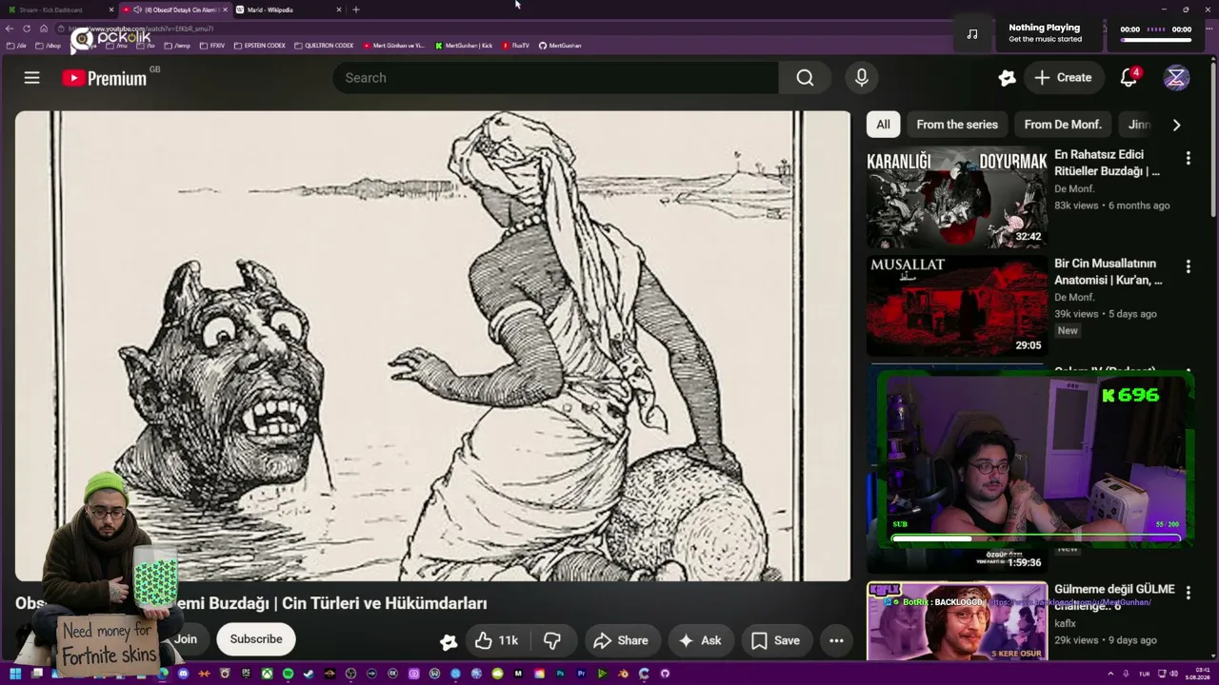This screenshot has width=1219, height=685.
Task: Open the MertGunhan GitHub bookmark
Action: pos(560,46)
